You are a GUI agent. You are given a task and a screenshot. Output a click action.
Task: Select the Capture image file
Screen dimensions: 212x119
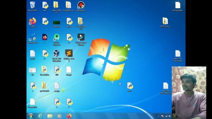point(57,23)
